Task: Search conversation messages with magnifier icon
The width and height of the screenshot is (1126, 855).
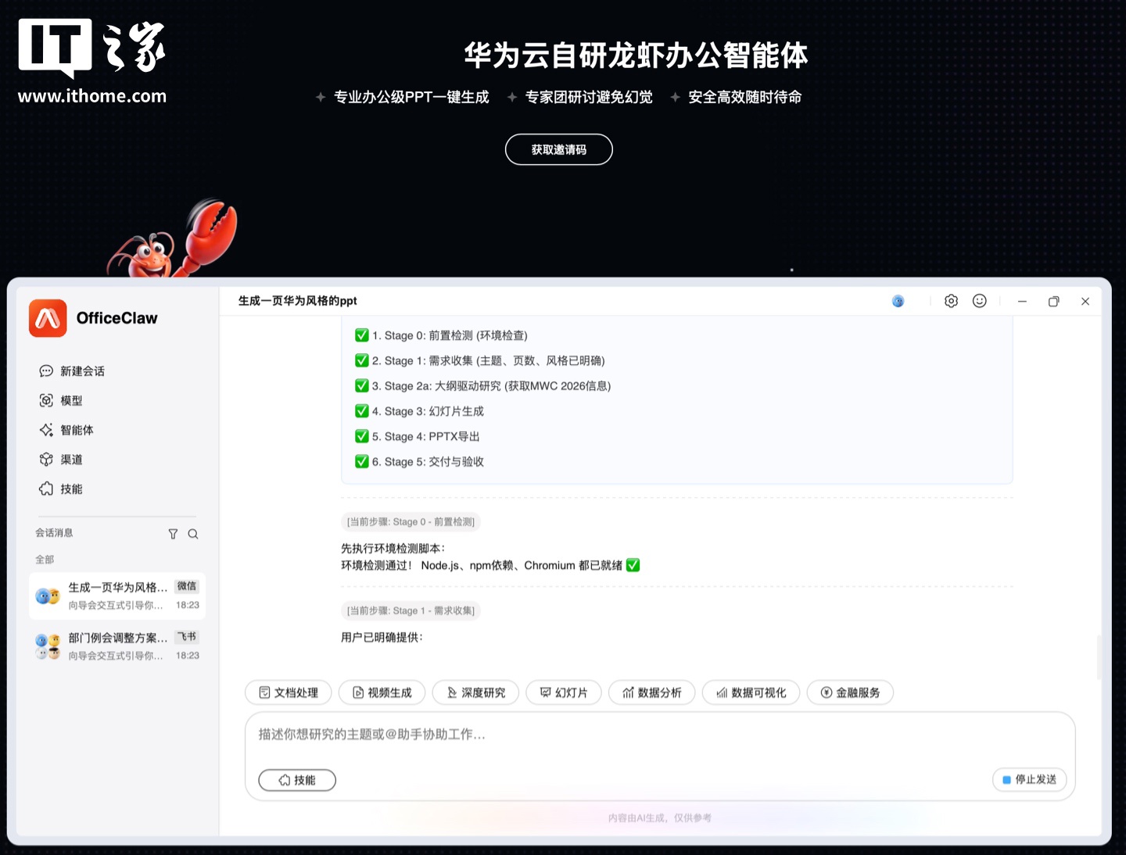Action: [192, 534]
